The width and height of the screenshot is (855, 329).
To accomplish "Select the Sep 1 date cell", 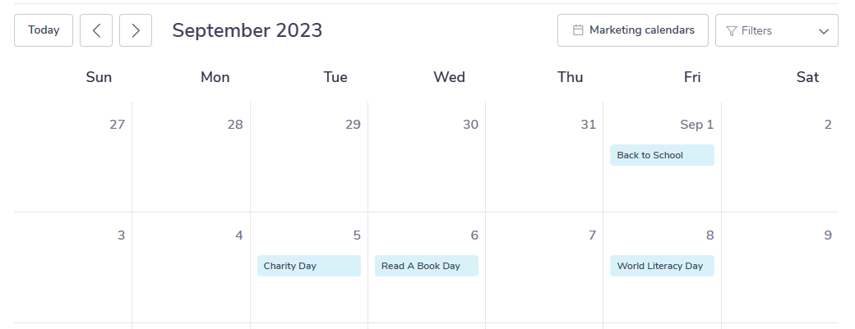I will 662,157.
